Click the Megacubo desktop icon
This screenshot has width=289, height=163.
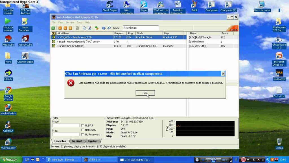8,41
